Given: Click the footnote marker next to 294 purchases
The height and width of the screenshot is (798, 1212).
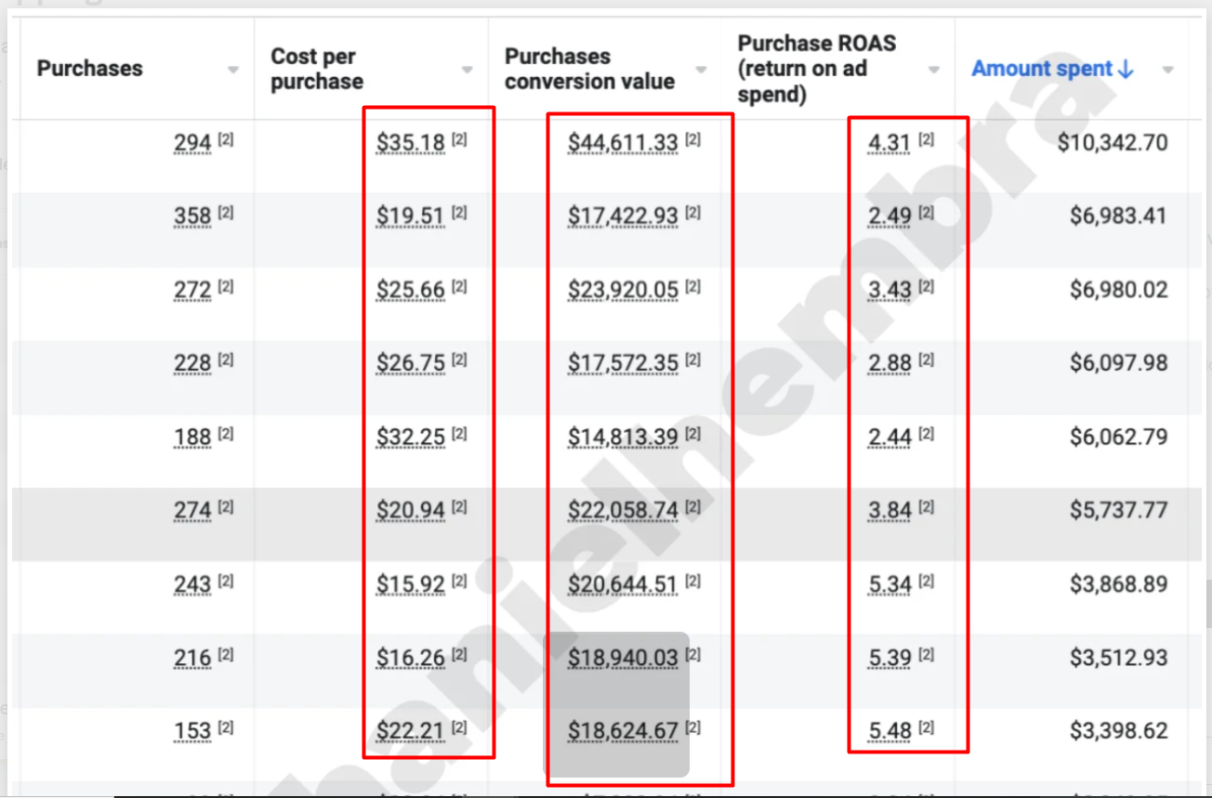Looking at the screenshot, I should [226, 140].
